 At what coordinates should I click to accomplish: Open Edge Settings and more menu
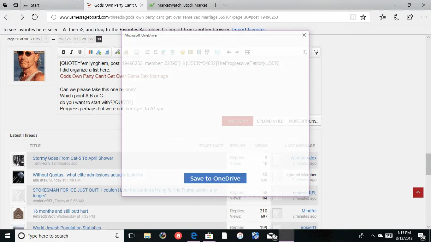(x=424, y=17)
